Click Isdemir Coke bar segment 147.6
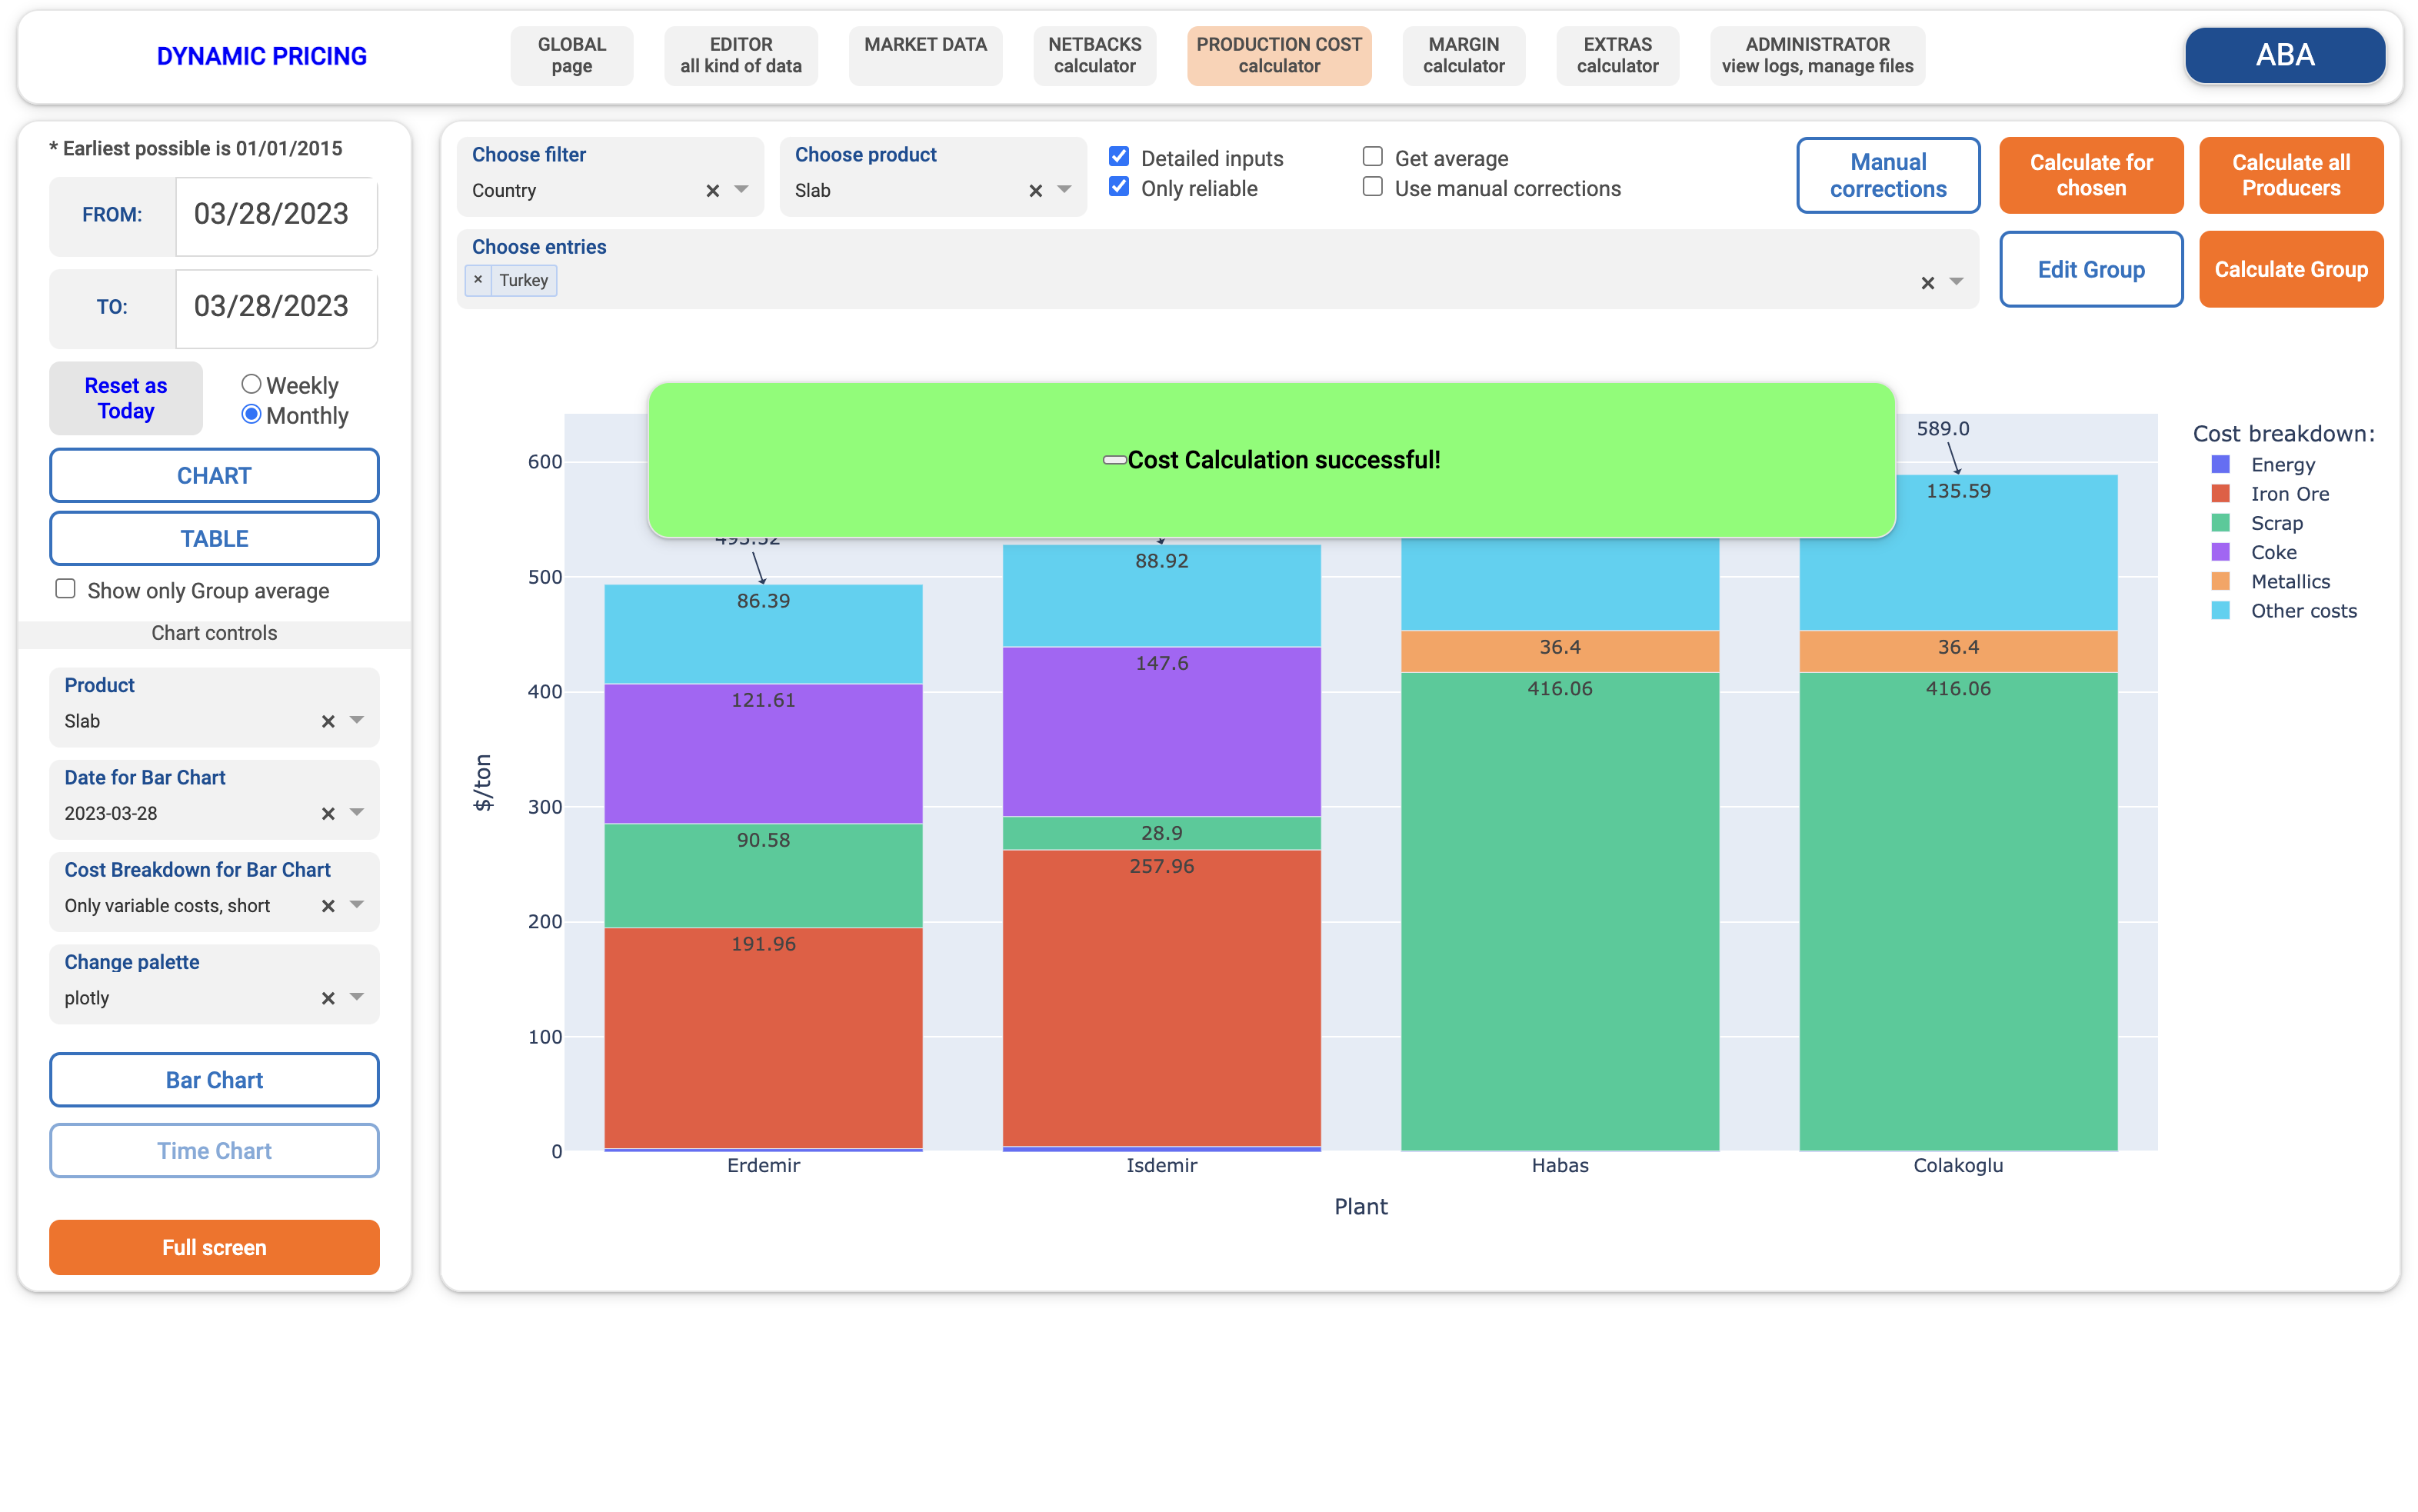Screen dimensions: 2418x1512 1161,732
